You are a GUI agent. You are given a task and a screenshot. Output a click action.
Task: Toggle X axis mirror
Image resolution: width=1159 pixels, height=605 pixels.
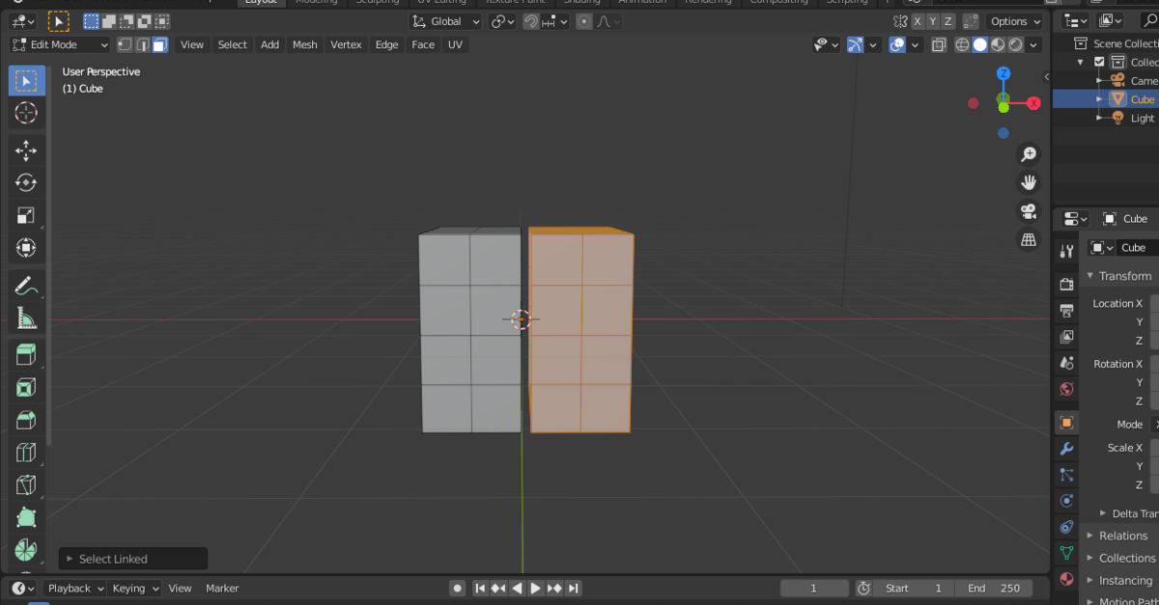pyautogui.click(x=918, y=21)
